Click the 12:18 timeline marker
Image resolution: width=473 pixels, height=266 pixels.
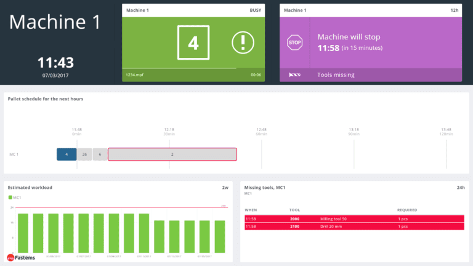169,129
